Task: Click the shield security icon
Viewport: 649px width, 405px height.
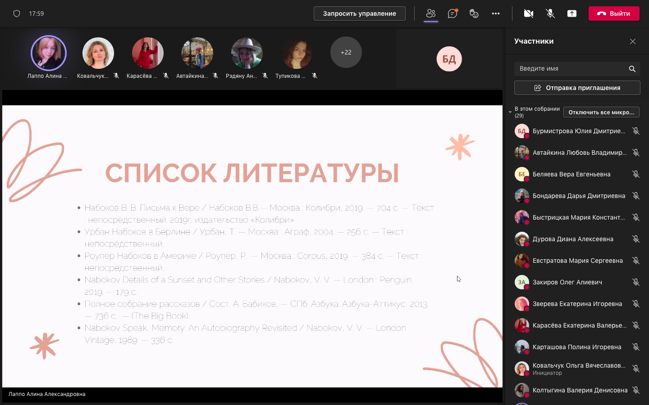Action: click(17, 13)
